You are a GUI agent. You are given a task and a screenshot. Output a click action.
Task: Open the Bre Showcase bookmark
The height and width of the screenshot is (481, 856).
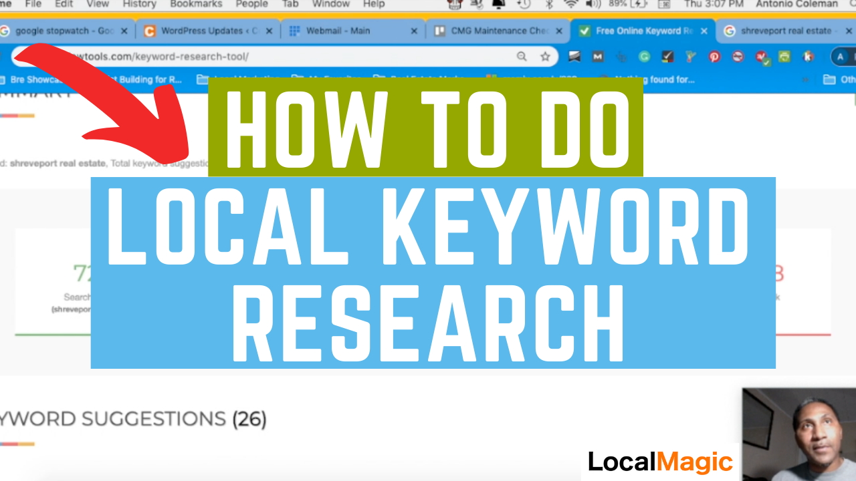(35, 79)
